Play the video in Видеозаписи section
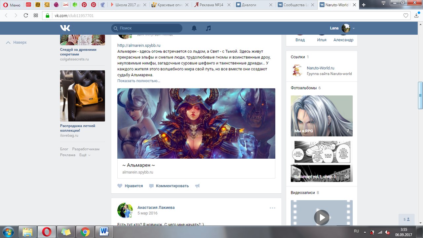The width and height of the screenshot is (423, 238). [322, 217]
